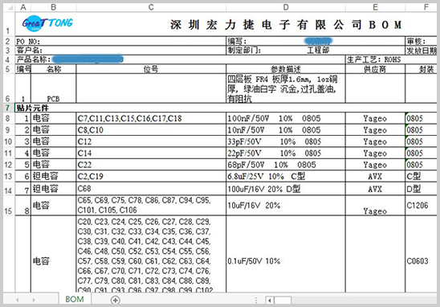Add a new sheet with plus icon

[x=116, y=300]
